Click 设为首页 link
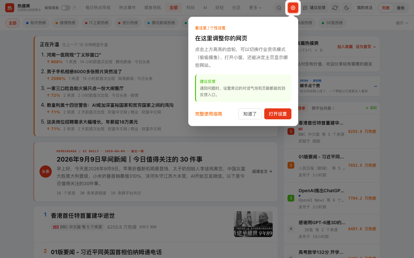This screenshot has width=414, height=258. (365, 47)
